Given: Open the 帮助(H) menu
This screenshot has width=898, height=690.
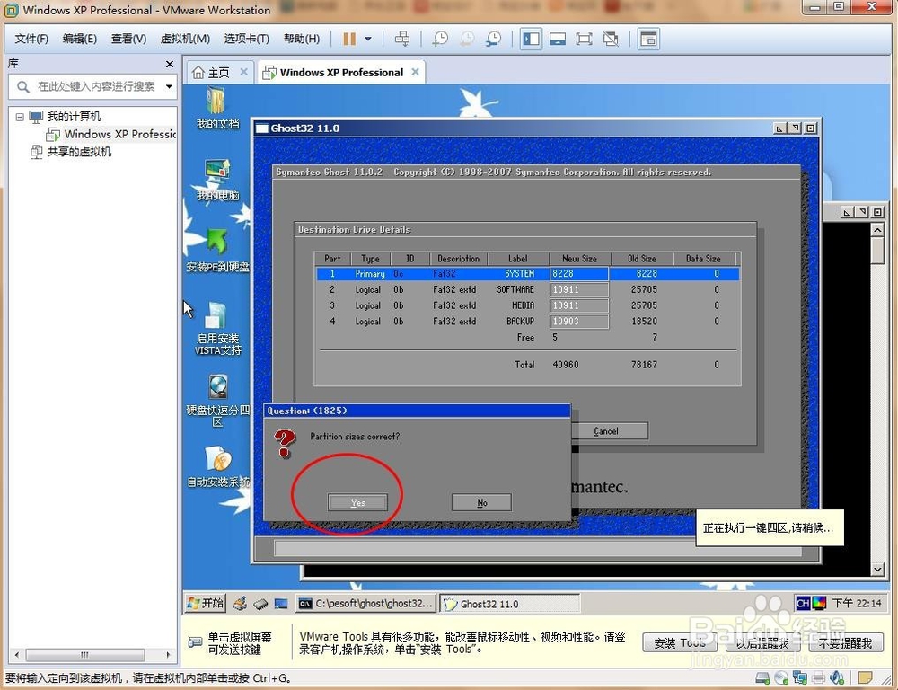Looking at the screenshot, I should pos(301,39).
